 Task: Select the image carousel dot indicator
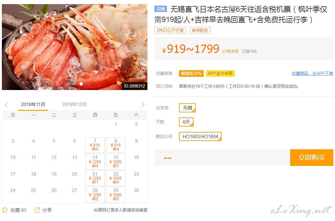click(x=81, y=84)
